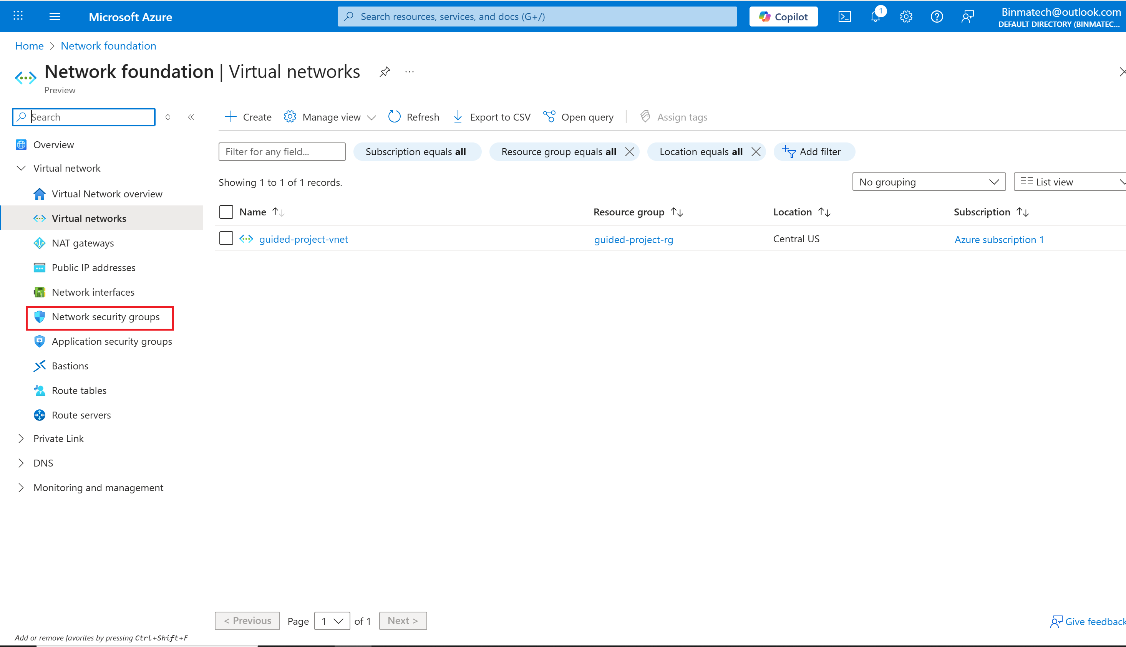This screenshot has height=647, width=1126.
Task: Open Copilot from the top bar
Action: [x=783, y=17]
